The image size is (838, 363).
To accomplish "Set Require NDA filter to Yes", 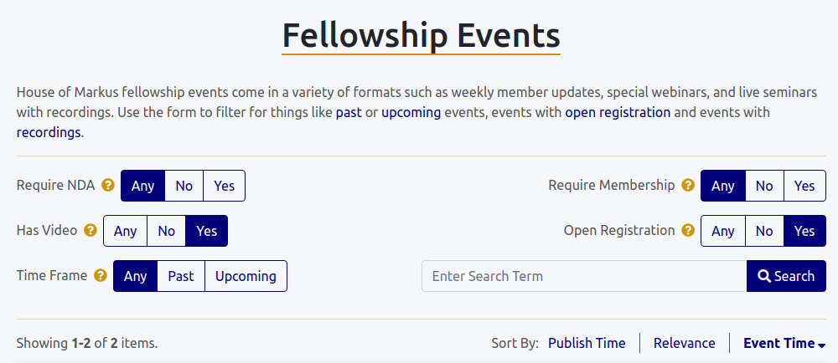I will [x=224, y=186].
